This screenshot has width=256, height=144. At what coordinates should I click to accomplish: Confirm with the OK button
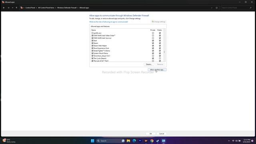tap(150, 134)
